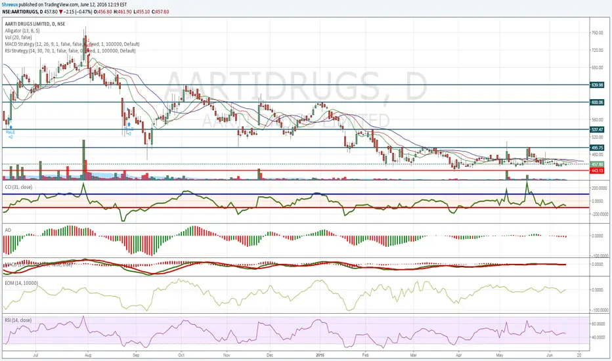612x361 pixels.
Task: Click the 2016 label on time axis
Action: [320, 356]
